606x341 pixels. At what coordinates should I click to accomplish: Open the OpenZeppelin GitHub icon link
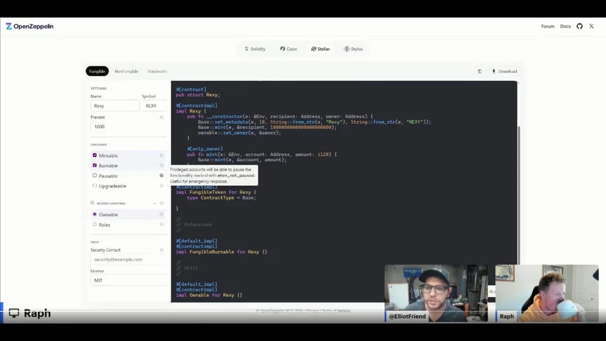tap(579, 26)
